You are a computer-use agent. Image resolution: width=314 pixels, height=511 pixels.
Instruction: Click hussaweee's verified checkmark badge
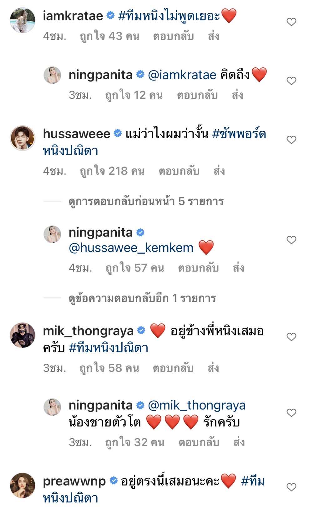click(117, 133)
